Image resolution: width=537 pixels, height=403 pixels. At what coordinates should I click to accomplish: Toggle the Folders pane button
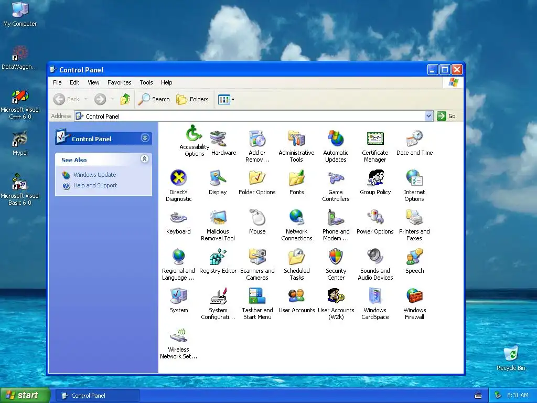(x=192, y=99)
